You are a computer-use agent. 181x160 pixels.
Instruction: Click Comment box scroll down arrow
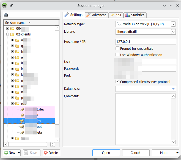173,142
